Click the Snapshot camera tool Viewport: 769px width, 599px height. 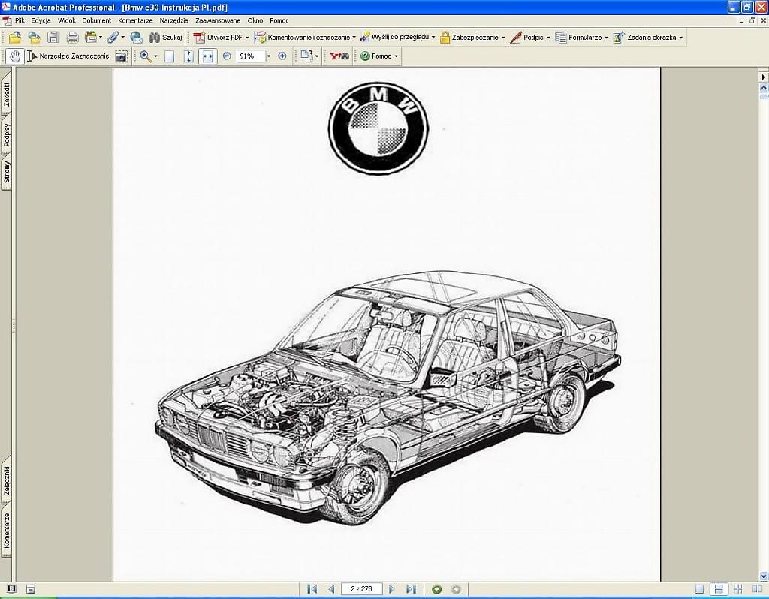[x=121, y=56]
